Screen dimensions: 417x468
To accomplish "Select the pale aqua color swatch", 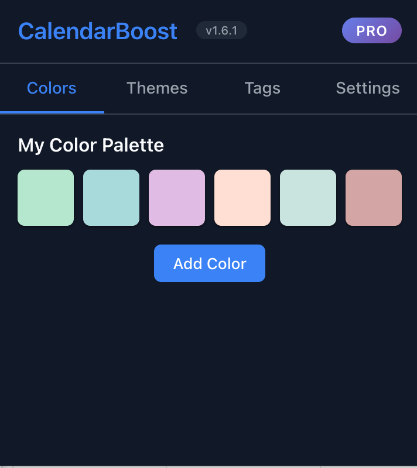I will coord(307,197).
